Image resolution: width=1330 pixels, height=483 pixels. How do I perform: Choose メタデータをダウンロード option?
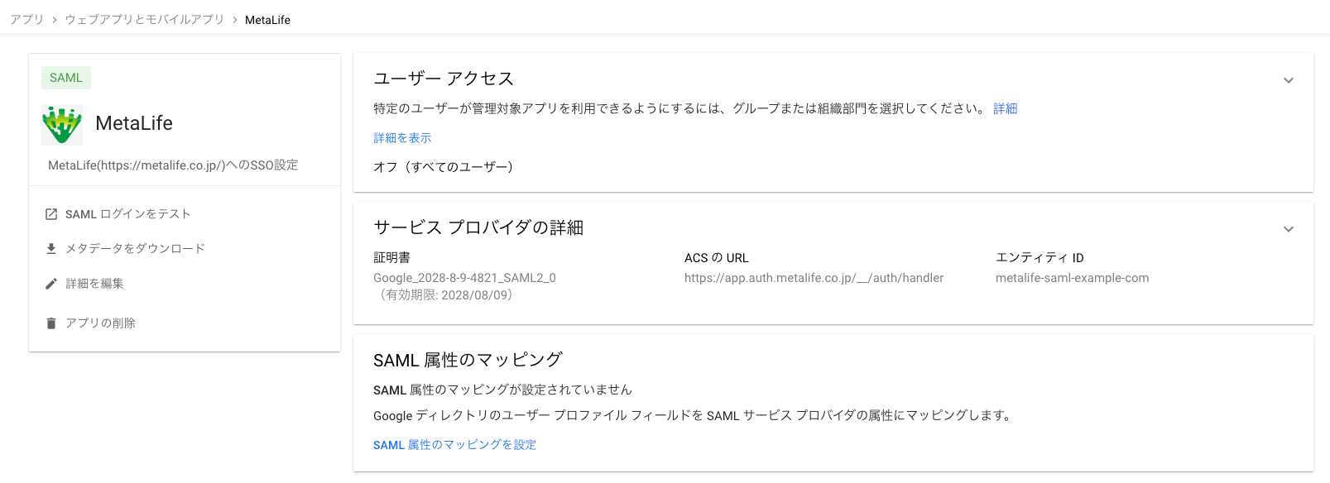coord(135,248)
